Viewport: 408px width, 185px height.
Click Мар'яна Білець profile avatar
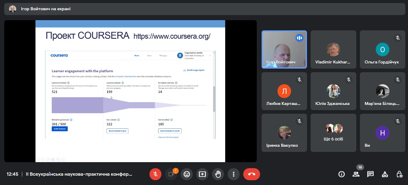pyautogui.click(x=382, y=91)
